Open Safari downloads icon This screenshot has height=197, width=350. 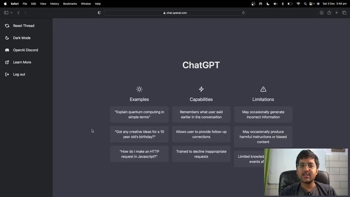point(322,13)
